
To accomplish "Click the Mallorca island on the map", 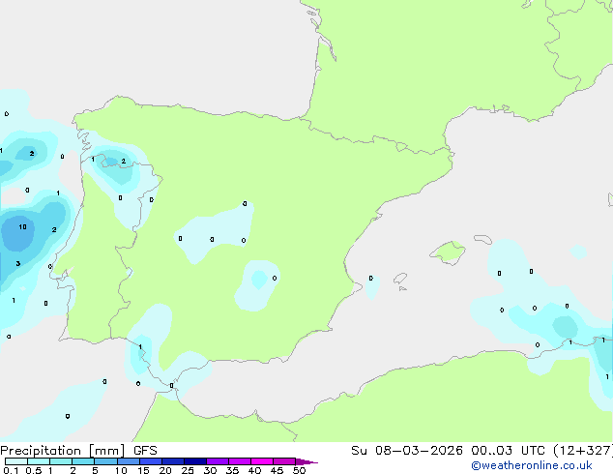I will 449,252.
